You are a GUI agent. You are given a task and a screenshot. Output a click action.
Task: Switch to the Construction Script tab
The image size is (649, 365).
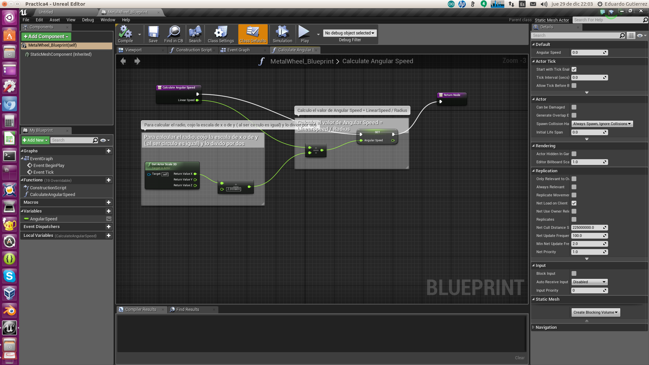[194, 50]
